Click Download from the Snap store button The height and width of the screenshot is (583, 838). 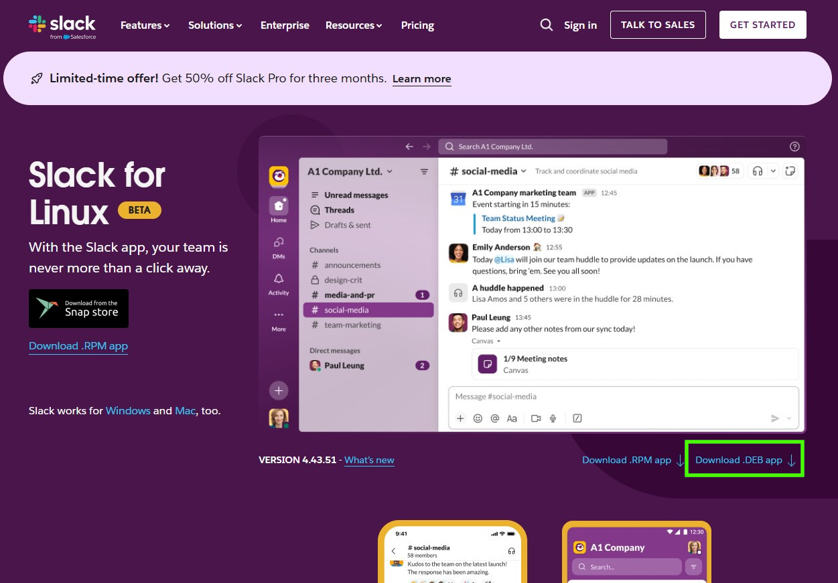pos(78,309)
